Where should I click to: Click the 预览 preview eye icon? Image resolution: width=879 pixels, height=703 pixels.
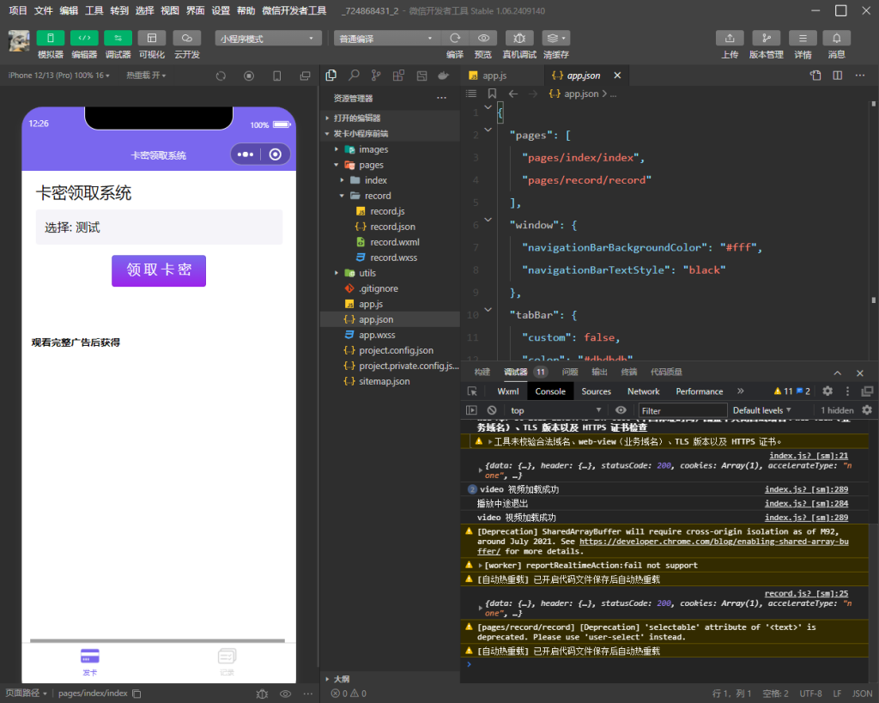pyautogui.click(x=483, y=38)
